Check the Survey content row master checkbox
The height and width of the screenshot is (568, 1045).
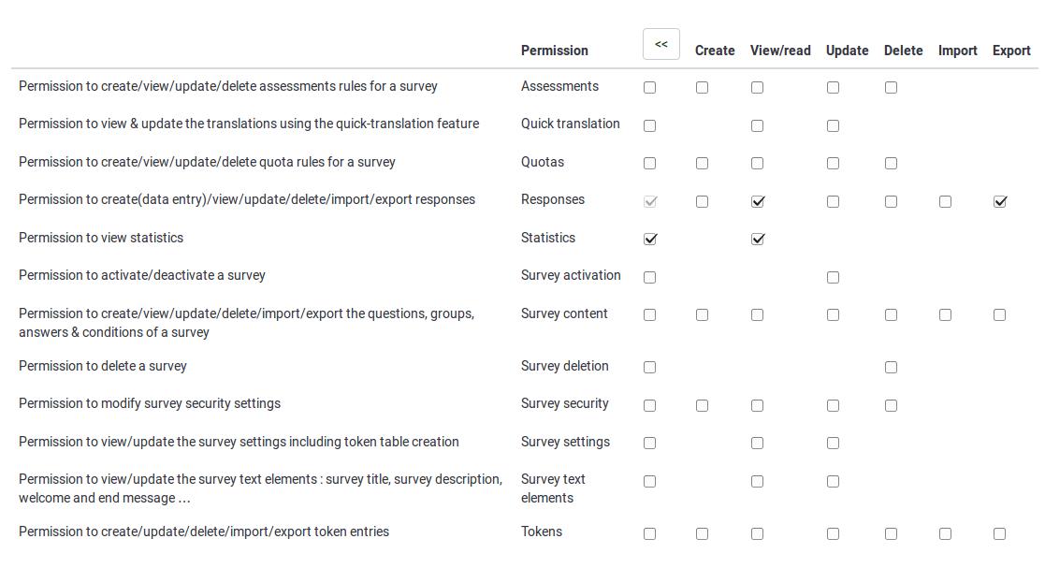[x=649, y=314]
